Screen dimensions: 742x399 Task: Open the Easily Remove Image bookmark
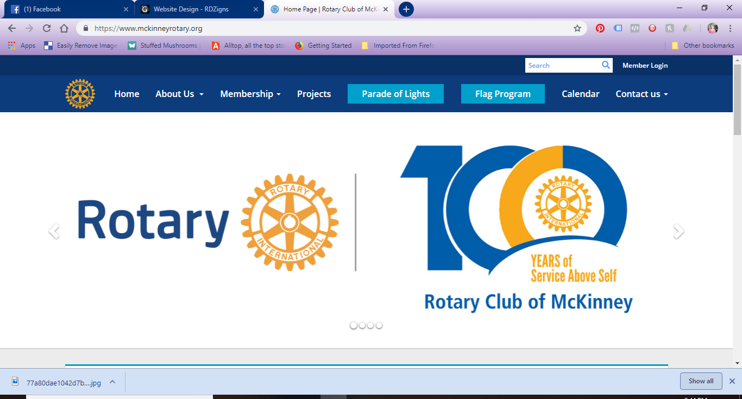point(80,46)
